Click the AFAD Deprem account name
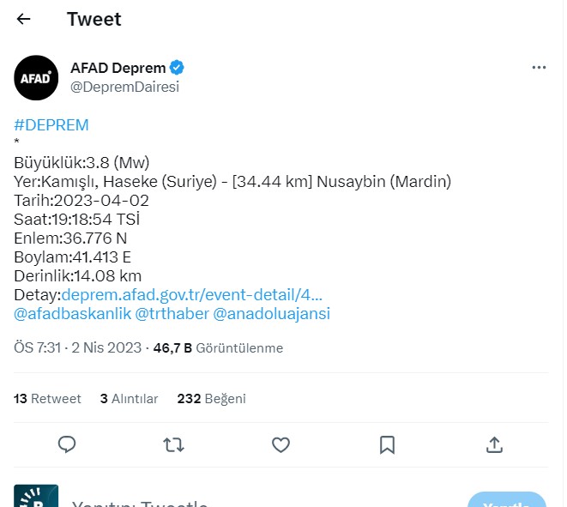The image size is (567, 507). coord(118,68)
